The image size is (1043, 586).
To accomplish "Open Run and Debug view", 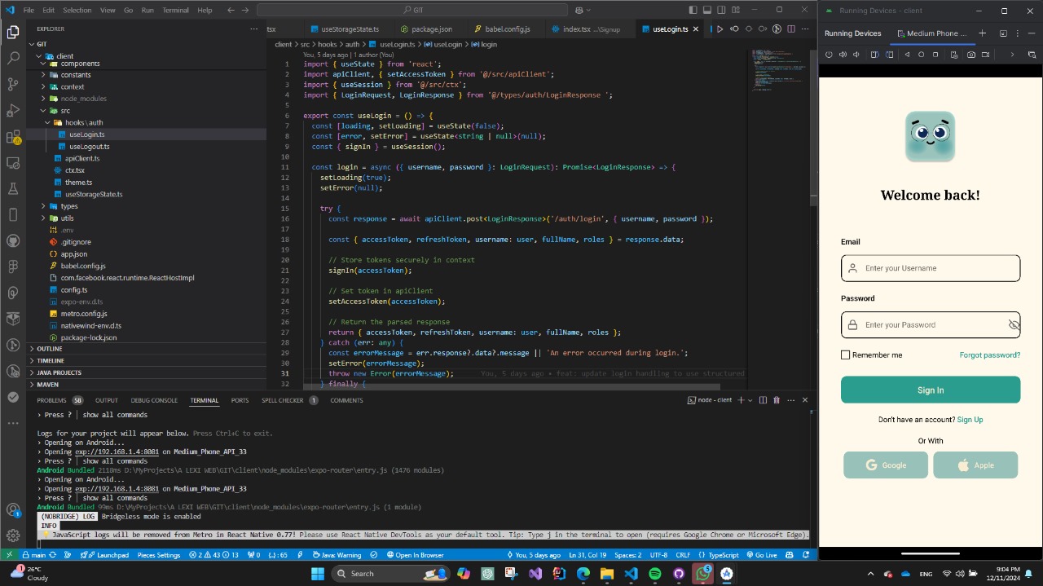I will tap(13, 110).
